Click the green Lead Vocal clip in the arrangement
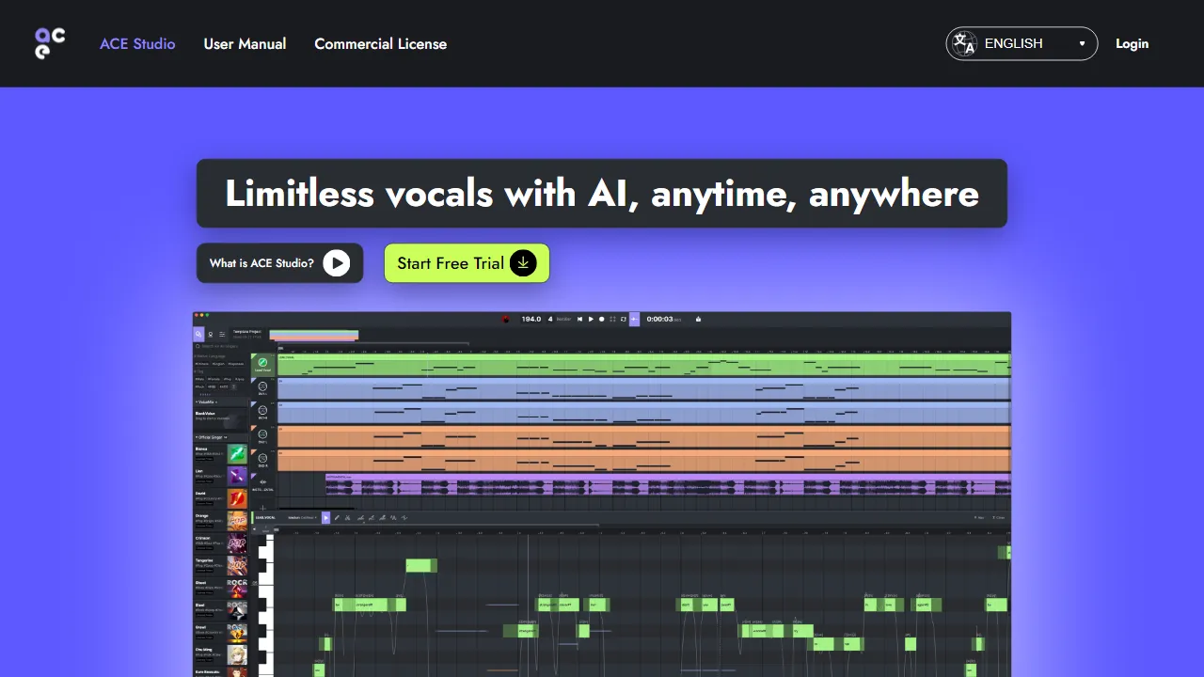Viewport: 1204px width, 677px height. tap(643, 364)
